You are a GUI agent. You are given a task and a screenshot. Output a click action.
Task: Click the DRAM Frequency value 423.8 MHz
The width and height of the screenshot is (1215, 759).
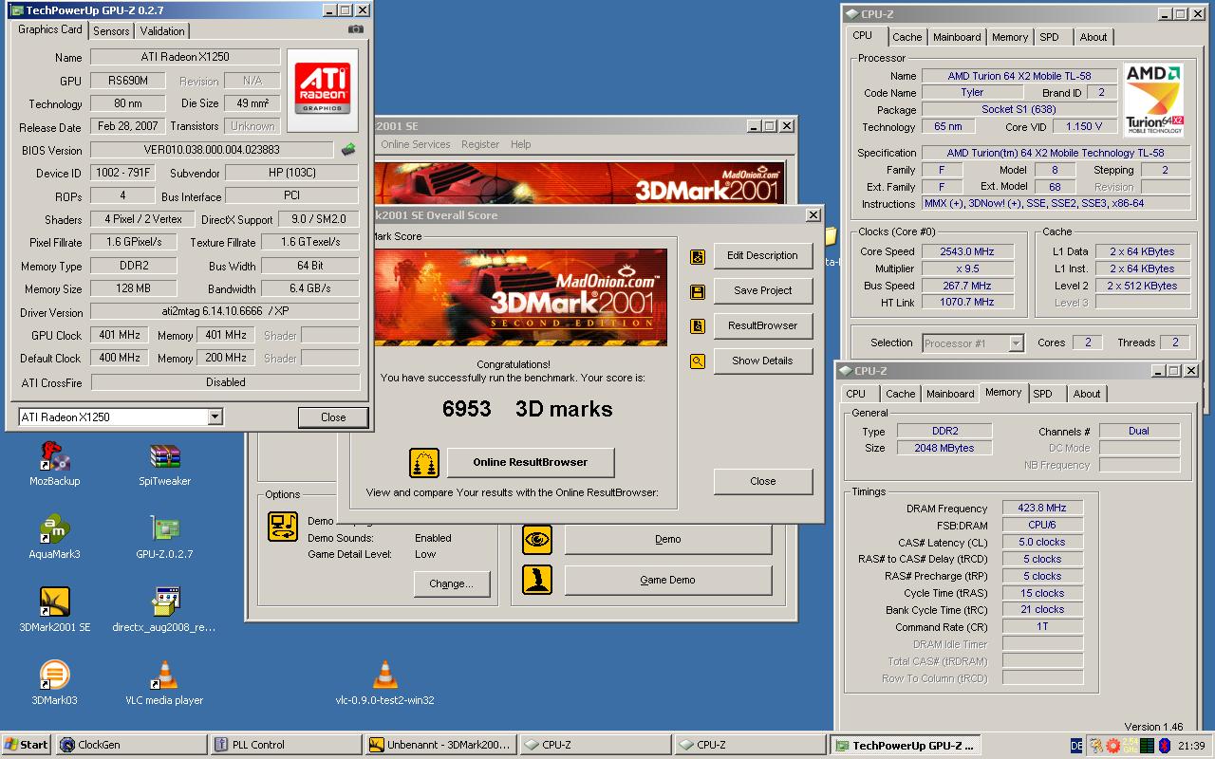1041,509
